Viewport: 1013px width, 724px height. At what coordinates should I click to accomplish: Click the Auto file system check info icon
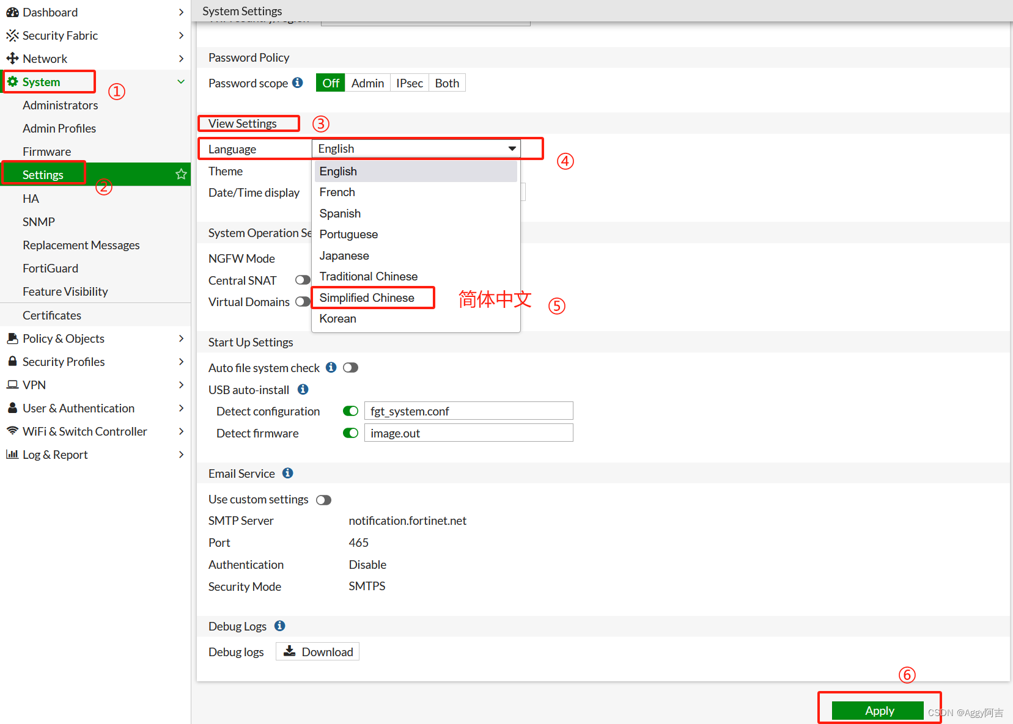tap(331, 367)
